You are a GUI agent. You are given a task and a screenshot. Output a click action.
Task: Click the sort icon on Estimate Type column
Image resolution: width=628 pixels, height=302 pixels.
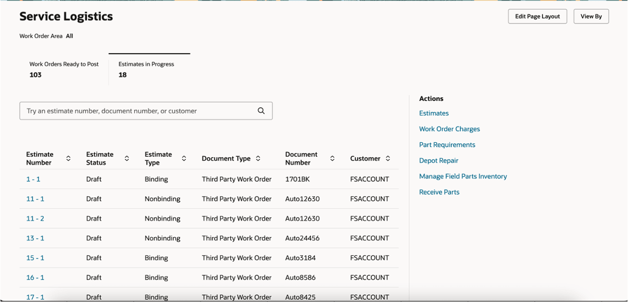click(x=184, y=159)
